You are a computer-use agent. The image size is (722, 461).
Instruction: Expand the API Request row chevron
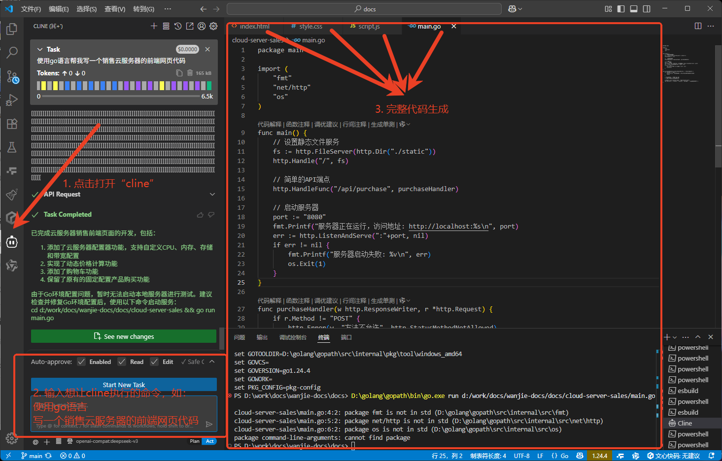tap(212, 195)
